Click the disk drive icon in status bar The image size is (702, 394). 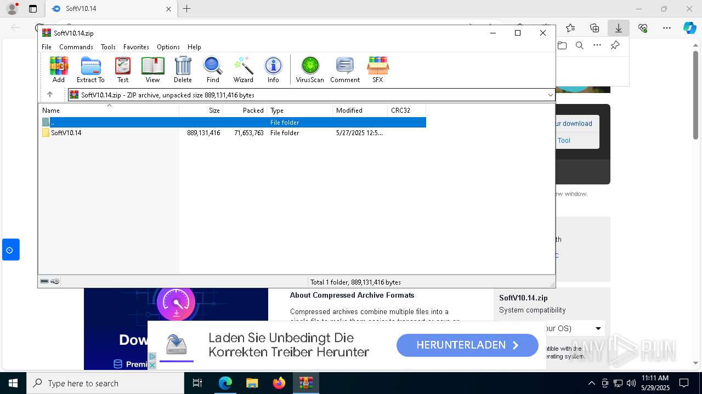coord(44,282)
